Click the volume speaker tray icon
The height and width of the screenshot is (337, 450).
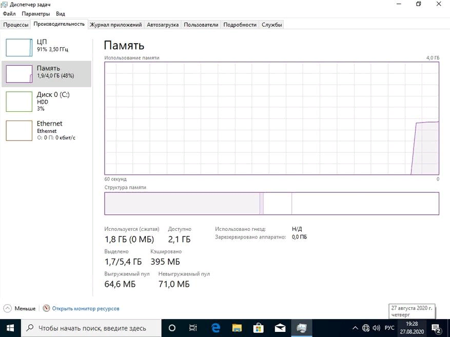pyautogui.click(x=376, y=328)
